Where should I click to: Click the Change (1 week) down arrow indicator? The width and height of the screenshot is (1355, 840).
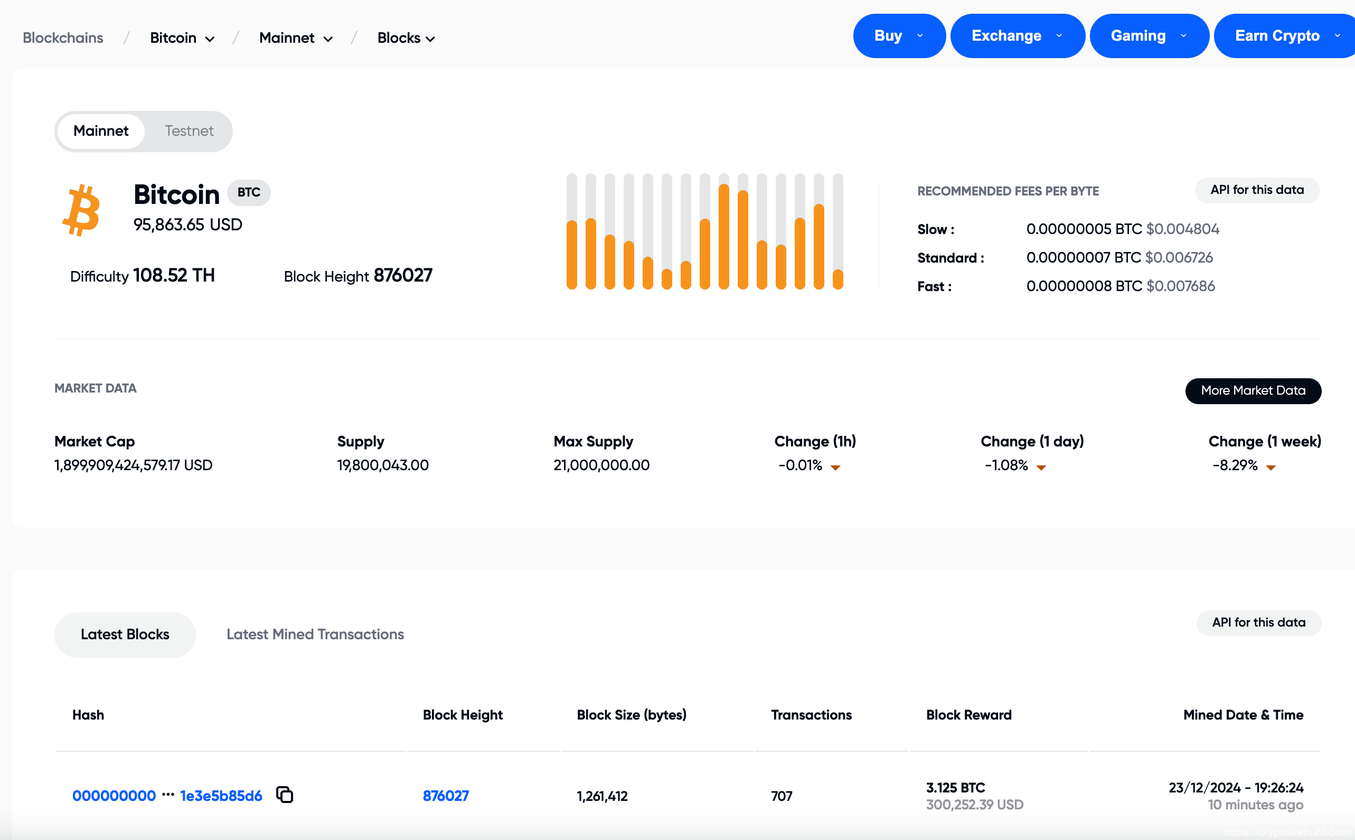(x=1270, y=467)
